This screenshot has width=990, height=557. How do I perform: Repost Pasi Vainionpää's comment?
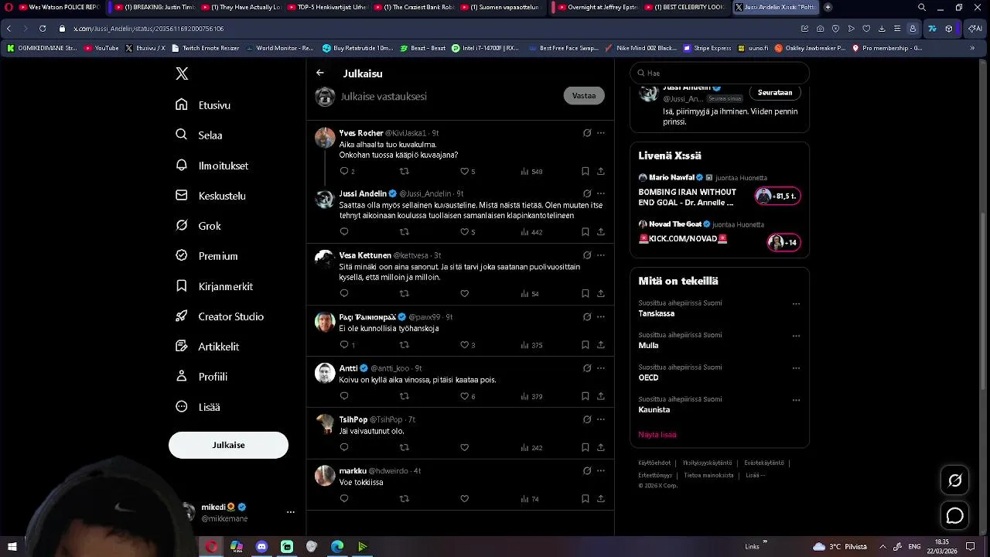[404, 344]
